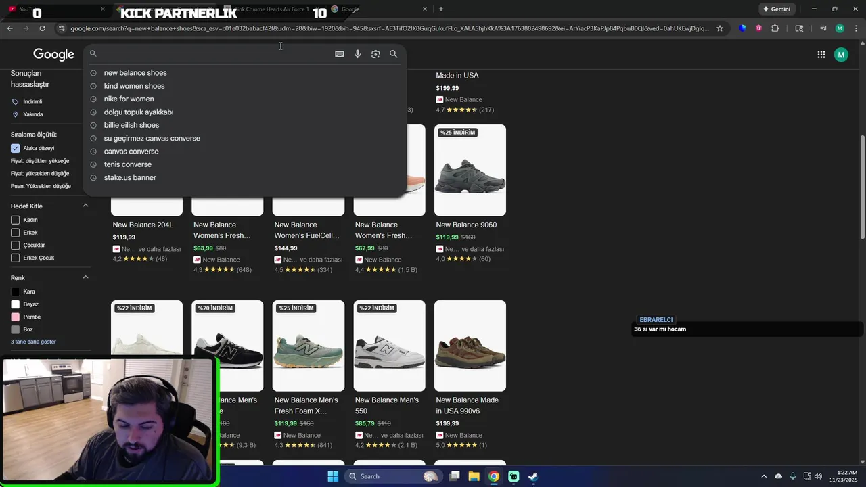
Task: Sort by Puan: Yüksekten düşüğe
Action: pos(41,186)
